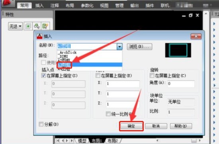The image size is (219, 144).
Task: Switch to the 视图 ribbon tab
Action: point(104,6)
